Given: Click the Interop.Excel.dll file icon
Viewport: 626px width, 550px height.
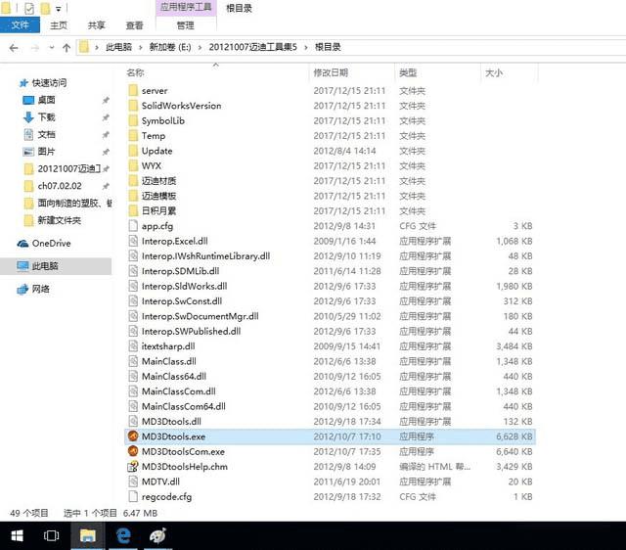Looking at the screenshot, I should 133,241.
